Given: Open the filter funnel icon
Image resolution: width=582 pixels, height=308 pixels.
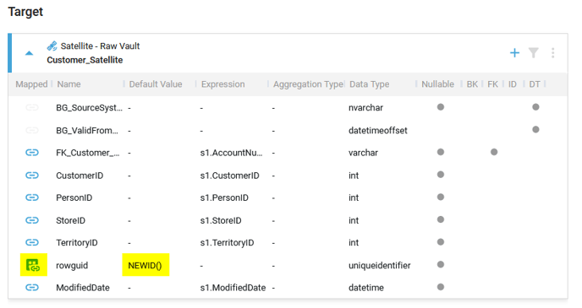Looking at the screenshot, I should (x=534, y=53).
